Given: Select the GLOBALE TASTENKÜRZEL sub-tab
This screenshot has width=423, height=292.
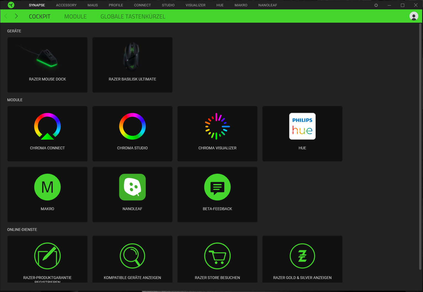Looking at the screenshot, I should (x=133, y=17).
